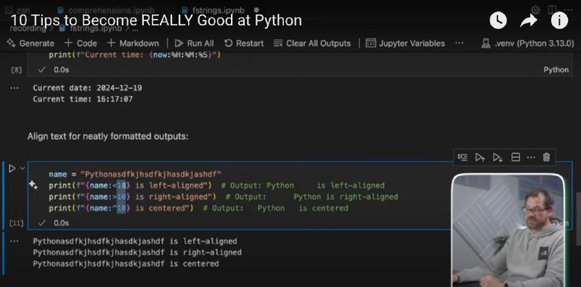
Task: Clear All Outputs in notebook
Action: 312,43
